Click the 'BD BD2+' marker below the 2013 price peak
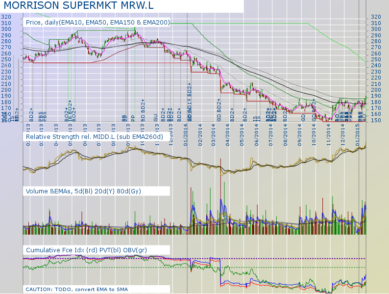The height and width of the screenshot is (294, 389). tap(143, 110)
